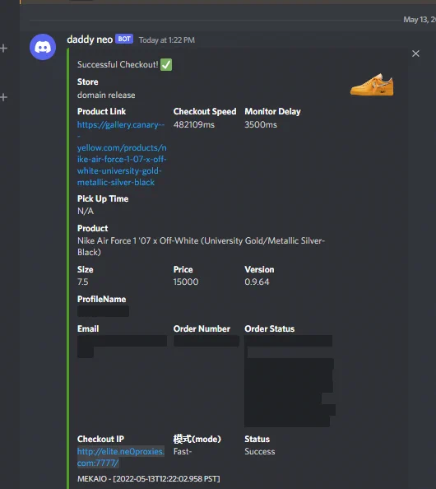Click the 'Checkout IP' field label
Screen dimensions: 436x489
pyautogui.click(x=100, y=439)
